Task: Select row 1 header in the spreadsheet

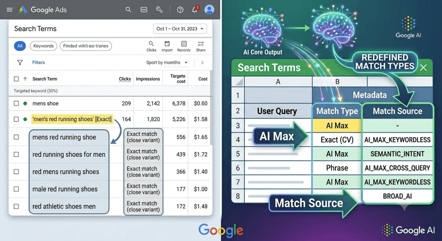Action: (238, 95)
